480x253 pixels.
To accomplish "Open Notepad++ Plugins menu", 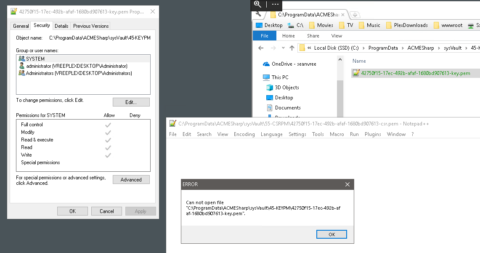I will coord(373,134).
